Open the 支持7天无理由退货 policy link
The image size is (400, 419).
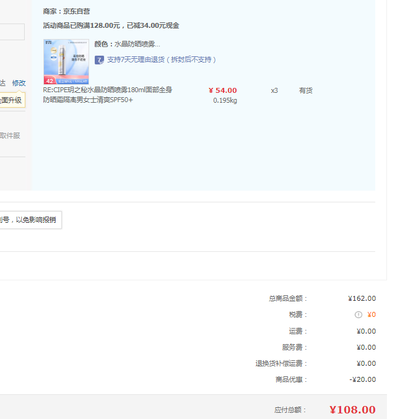162,59
